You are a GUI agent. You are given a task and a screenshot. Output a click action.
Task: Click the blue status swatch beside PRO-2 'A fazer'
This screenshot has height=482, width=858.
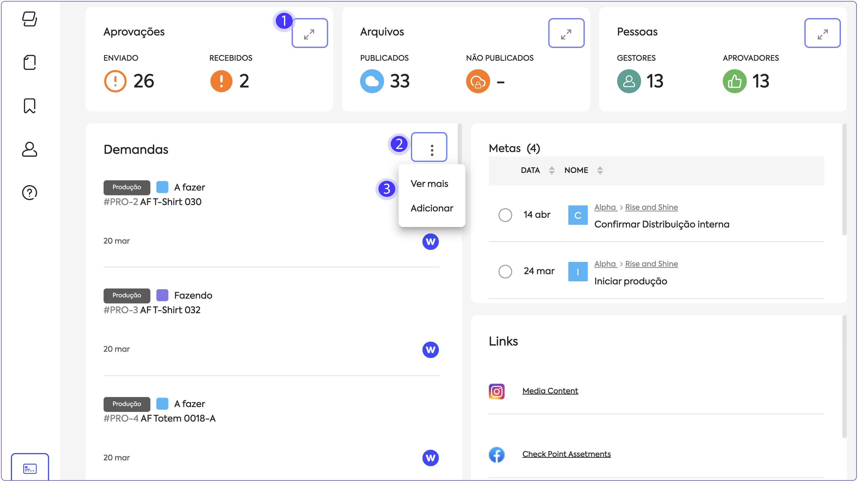click(x=162, y=187)
